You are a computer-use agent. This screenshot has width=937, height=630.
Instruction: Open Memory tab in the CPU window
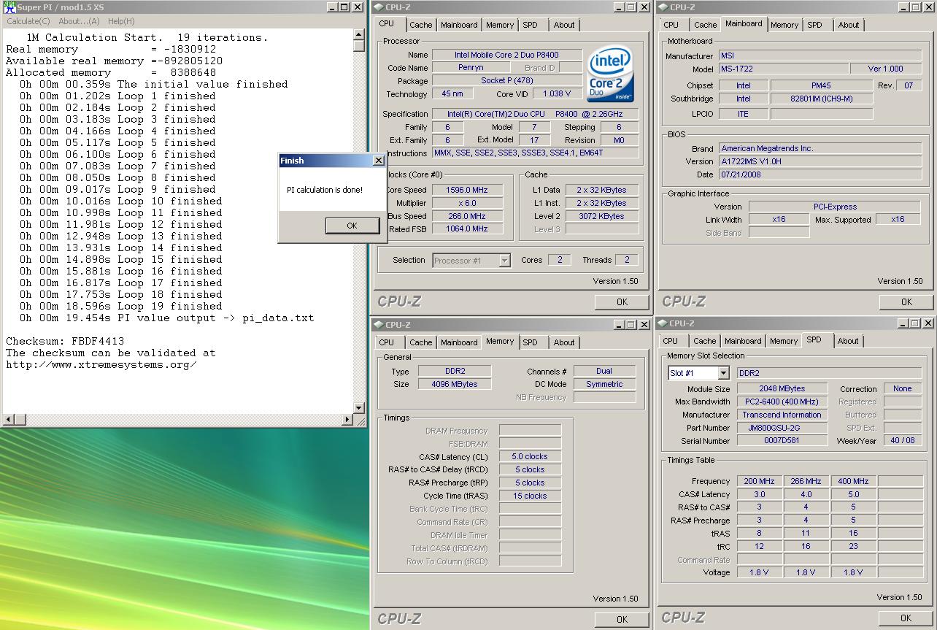[x=500, y=25]
